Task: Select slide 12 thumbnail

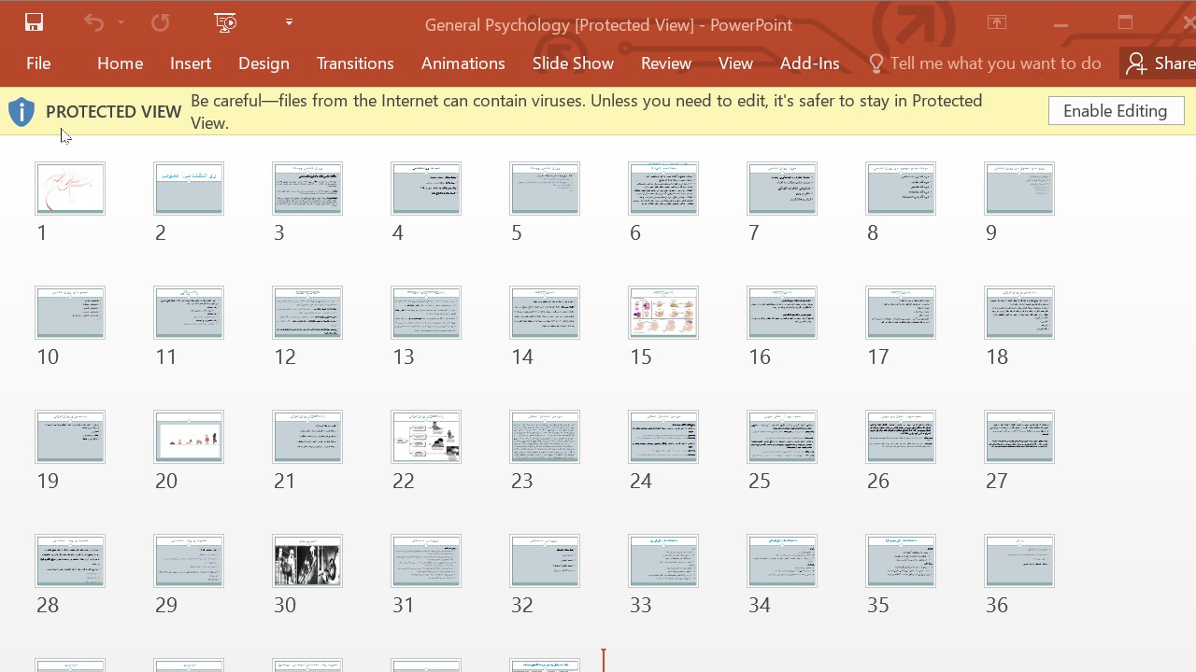Action: click(307, 313)
